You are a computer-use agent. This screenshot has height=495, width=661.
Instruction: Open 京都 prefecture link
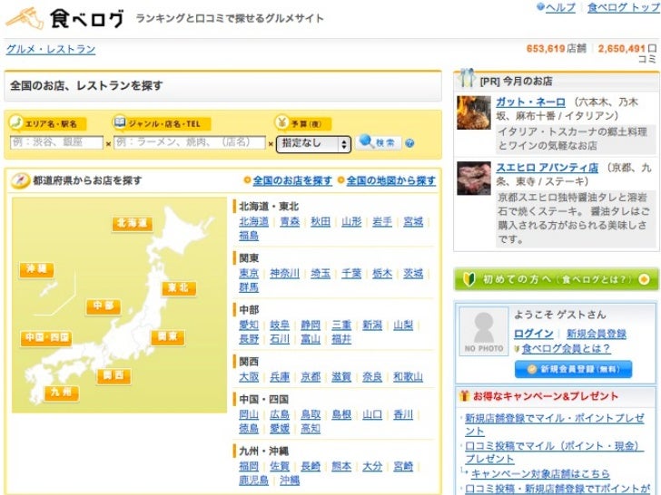tap(311, 377)
